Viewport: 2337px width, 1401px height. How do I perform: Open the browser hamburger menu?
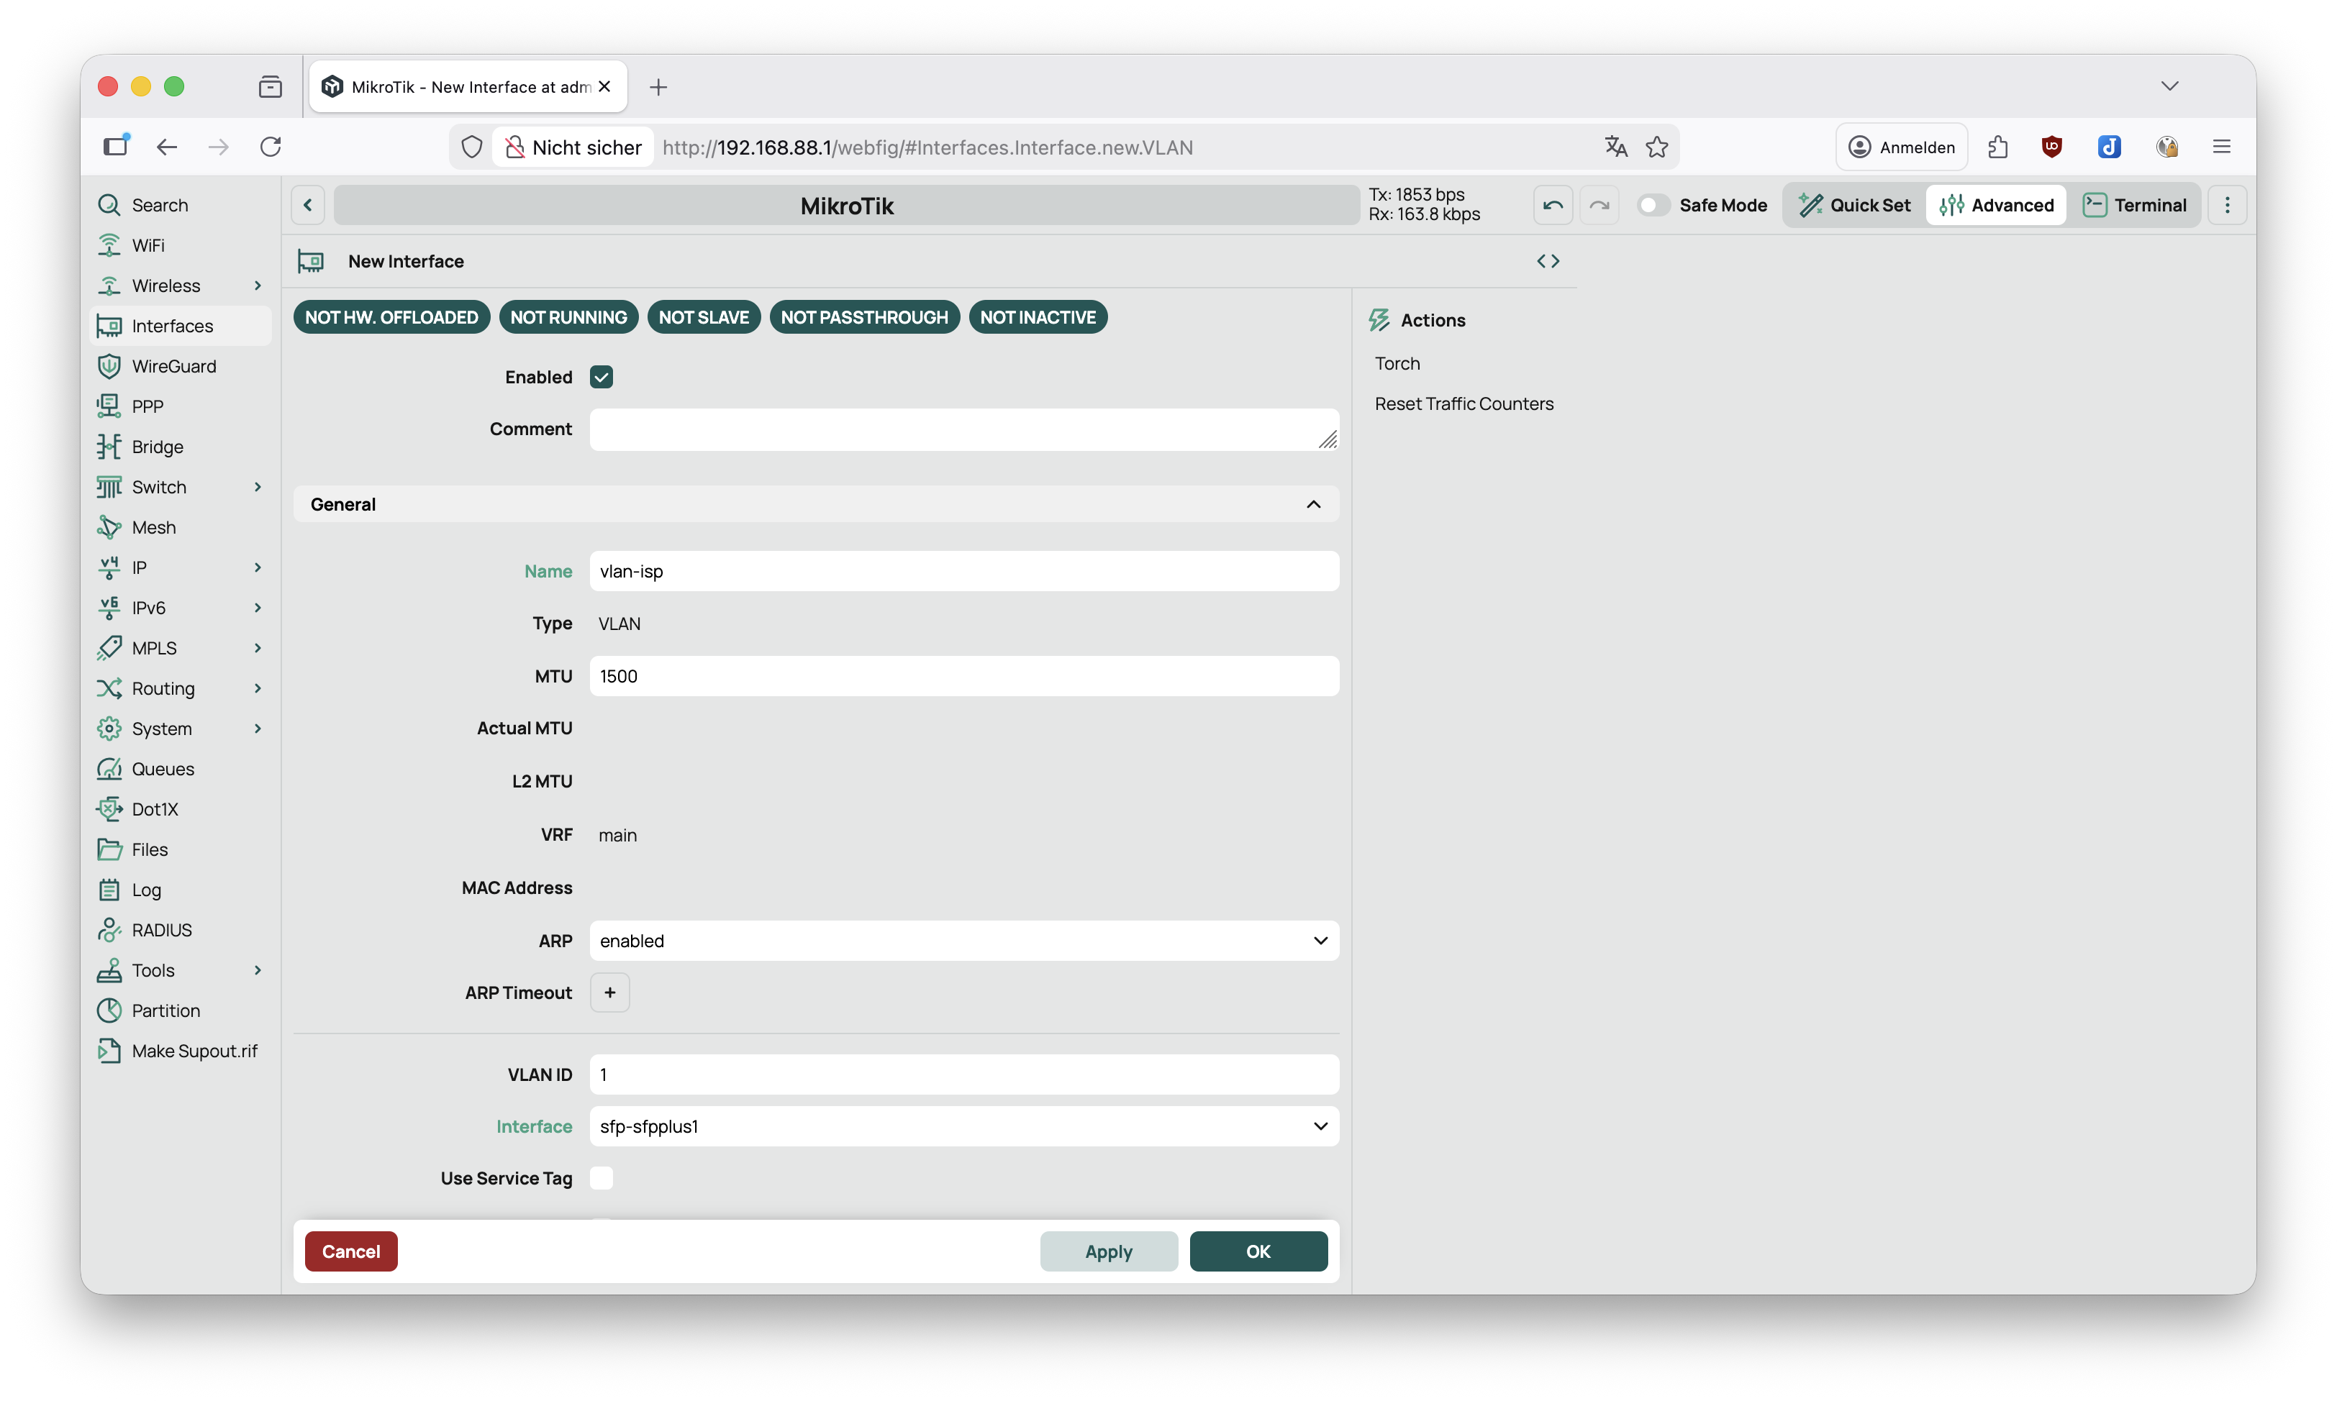click(2221, 147)
